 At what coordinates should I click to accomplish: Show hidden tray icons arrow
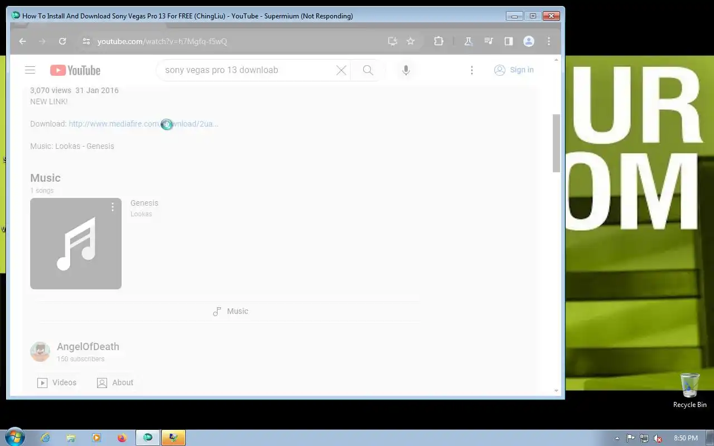tap(617, 438)
